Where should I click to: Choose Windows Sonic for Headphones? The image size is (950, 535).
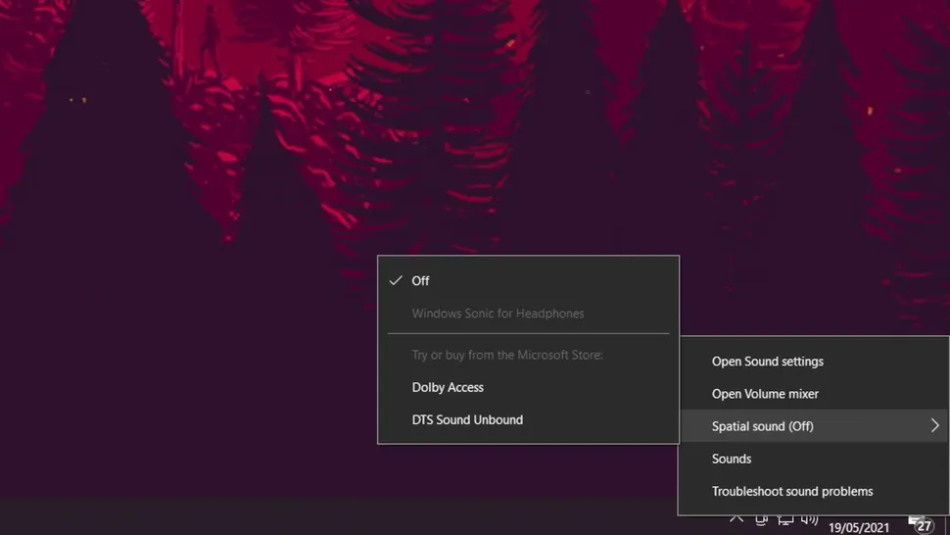point(528,314)
